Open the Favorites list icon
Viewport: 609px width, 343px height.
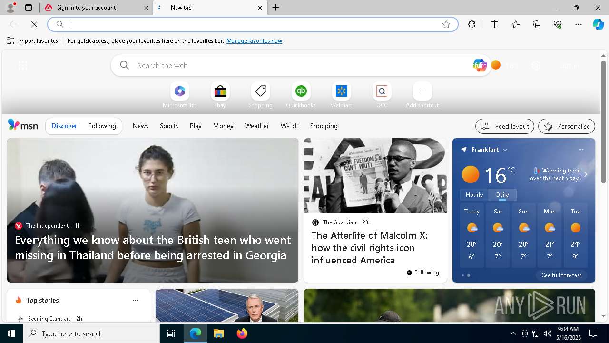[516, 24]
